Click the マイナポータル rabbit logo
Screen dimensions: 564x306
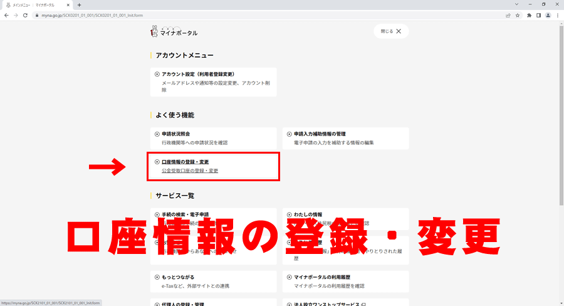click(174, 31)
